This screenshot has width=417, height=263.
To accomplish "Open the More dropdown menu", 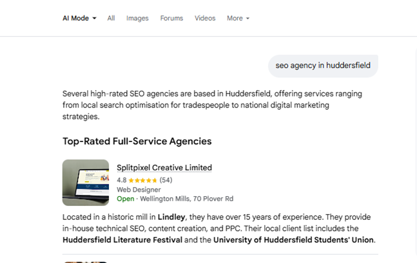I will pos(238,18).
